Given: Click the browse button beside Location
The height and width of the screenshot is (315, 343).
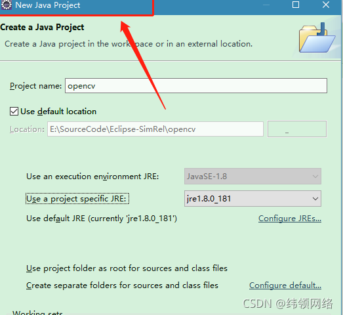Looking at the screenshot, I should [297, 129].
